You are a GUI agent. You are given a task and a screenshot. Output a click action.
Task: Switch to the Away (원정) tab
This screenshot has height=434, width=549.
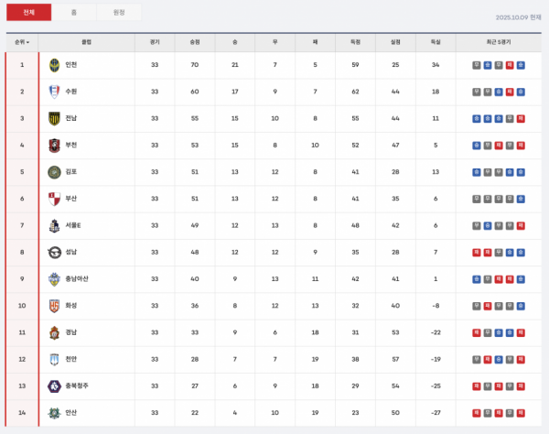click(119, 12)
